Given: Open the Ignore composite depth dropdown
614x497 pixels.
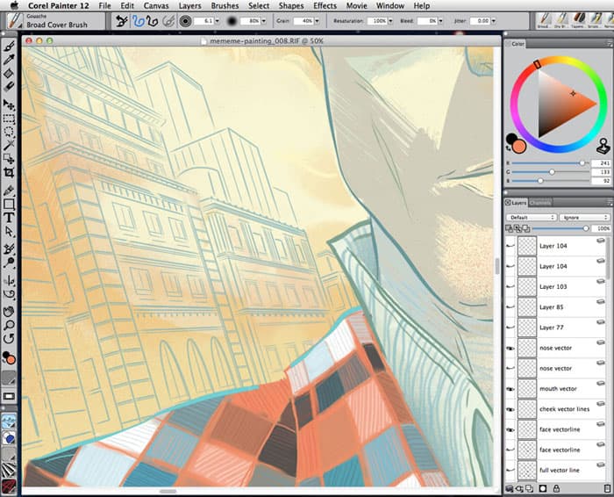Looking at the screenshot, I should [x=585, y=217].
